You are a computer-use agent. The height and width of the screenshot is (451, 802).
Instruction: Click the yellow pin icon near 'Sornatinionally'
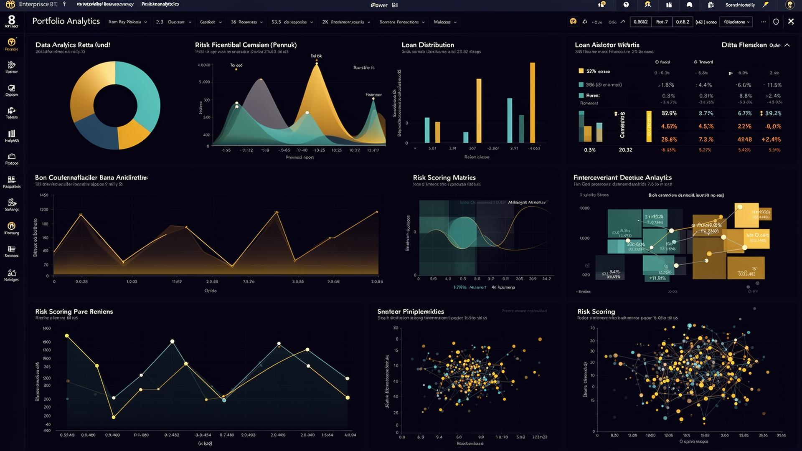[x=765, y=5]
